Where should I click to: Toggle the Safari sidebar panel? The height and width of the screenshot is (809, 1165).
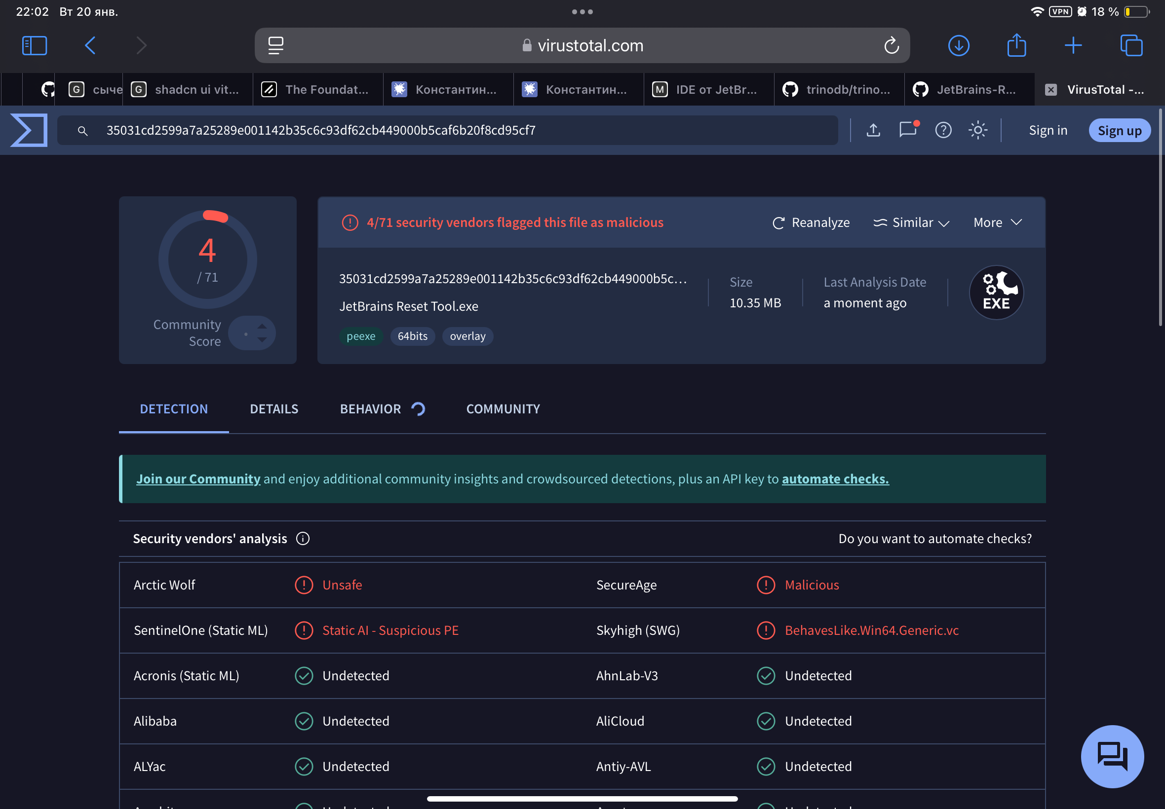35,45
